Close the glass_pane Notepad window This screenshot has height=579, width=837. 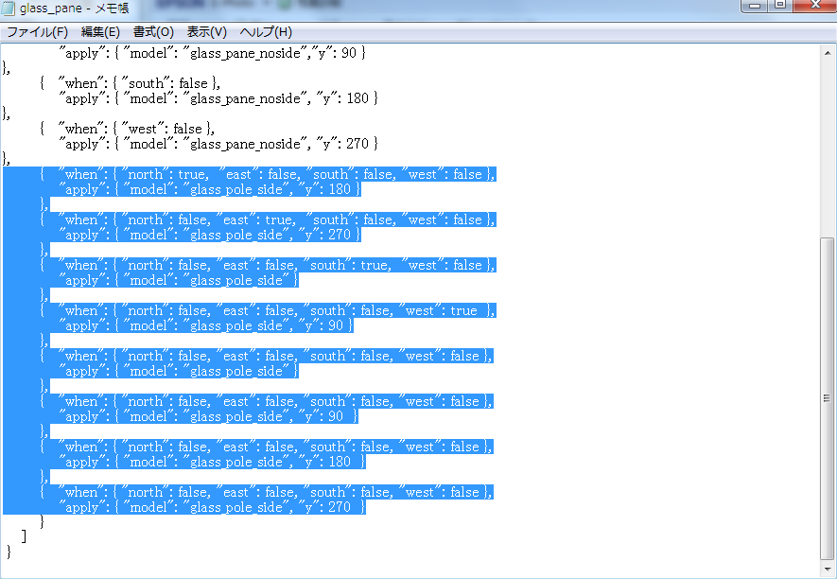[x=815, y=6]
